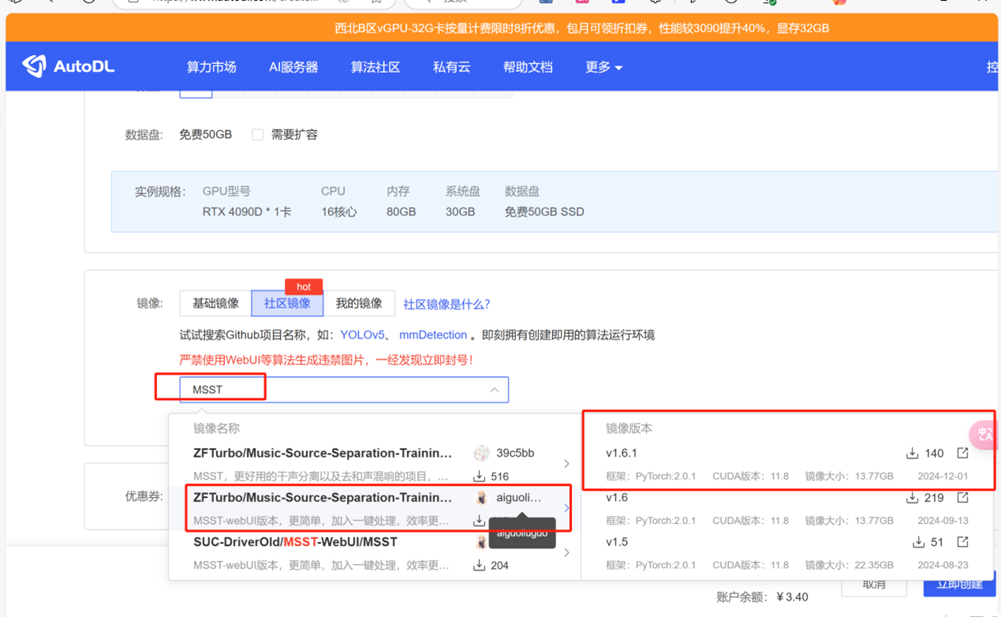Expand the 更多 navigation dropdown
Viewport: 1001px width, 617px height.
coord(603,67)
